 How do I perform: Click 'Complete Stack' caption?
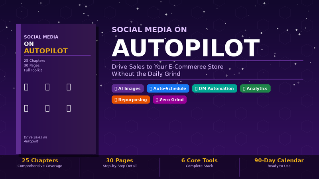[199, 166]
